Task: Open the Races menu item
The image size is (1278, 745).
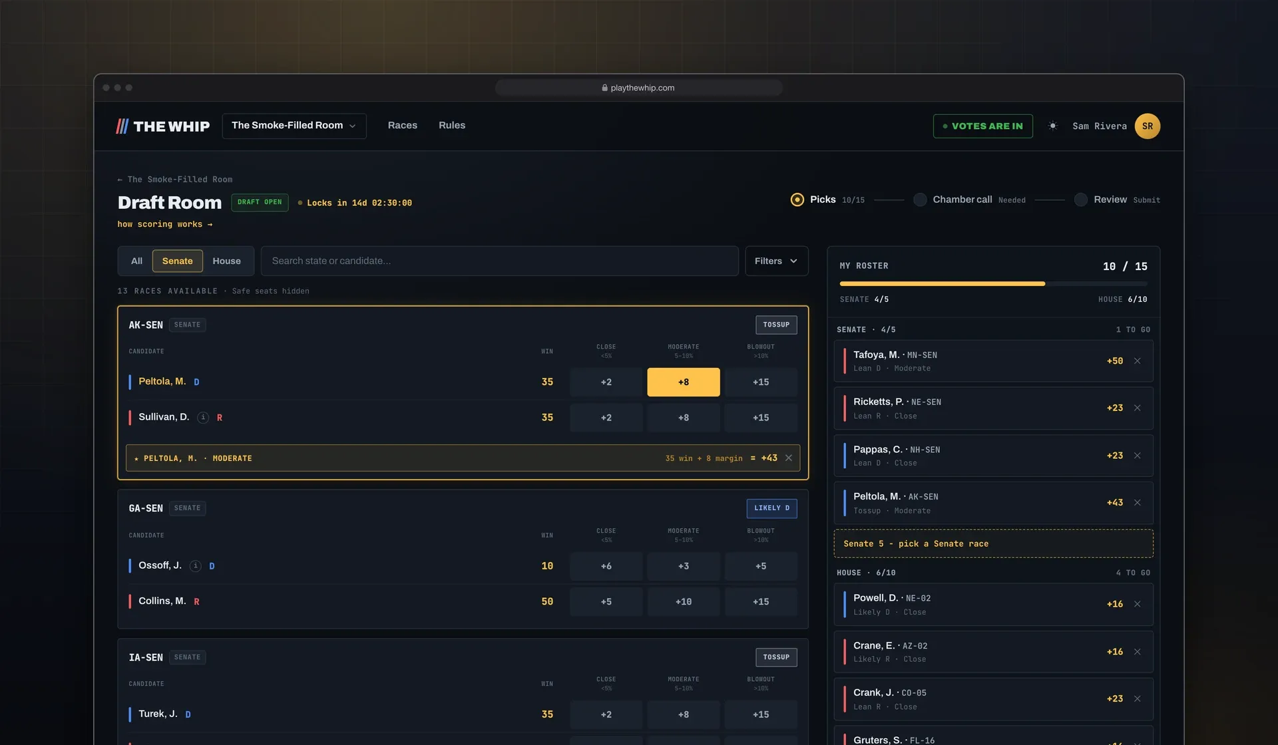Action: 403,125
